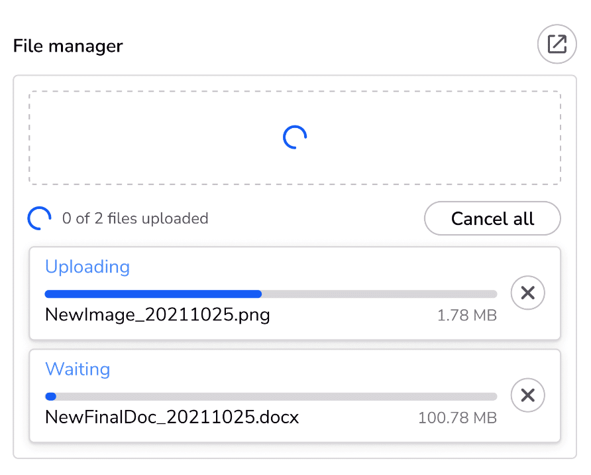Click the spinner beside the files uploaded count
The height and width of the screenshot is (475, 591).
pos(40,218)
